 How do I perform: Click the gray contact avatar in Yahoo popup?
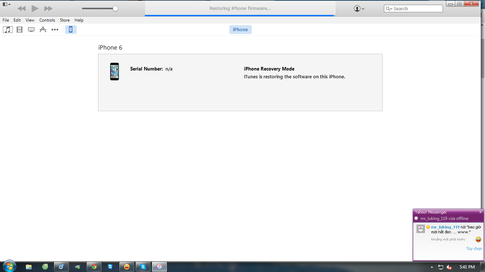pos(421,229)
